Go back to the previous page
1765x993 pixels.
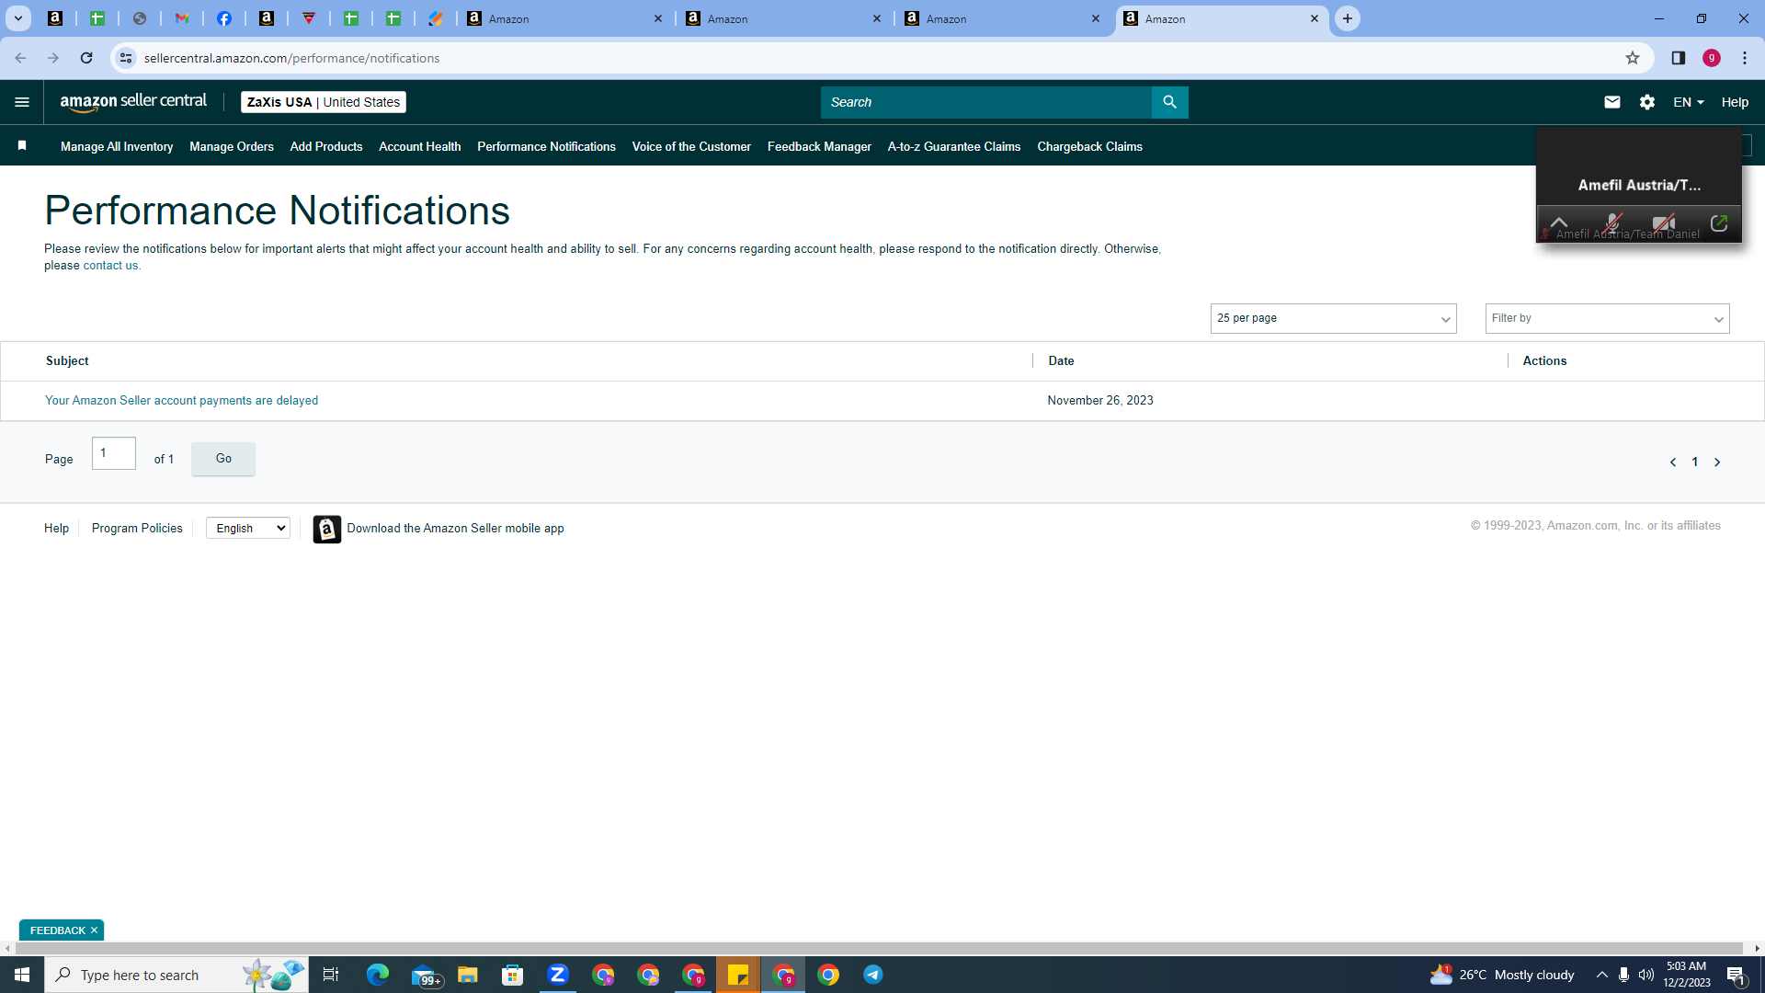(x=20, y=58)
